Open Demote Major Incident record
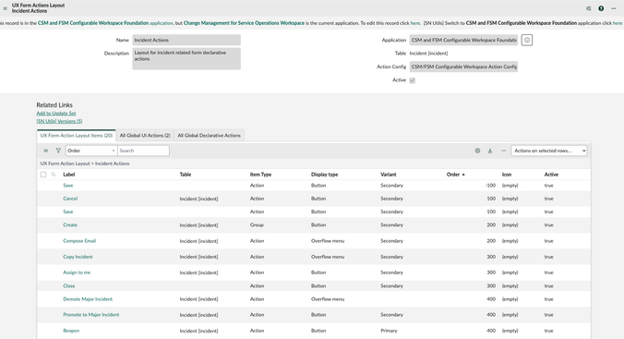This screenshot has height=339, width=624. [88, 299]
